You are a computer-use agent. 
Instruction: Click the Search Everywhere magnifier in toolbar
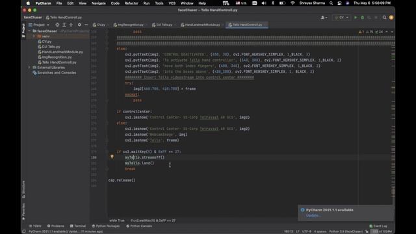384,18
